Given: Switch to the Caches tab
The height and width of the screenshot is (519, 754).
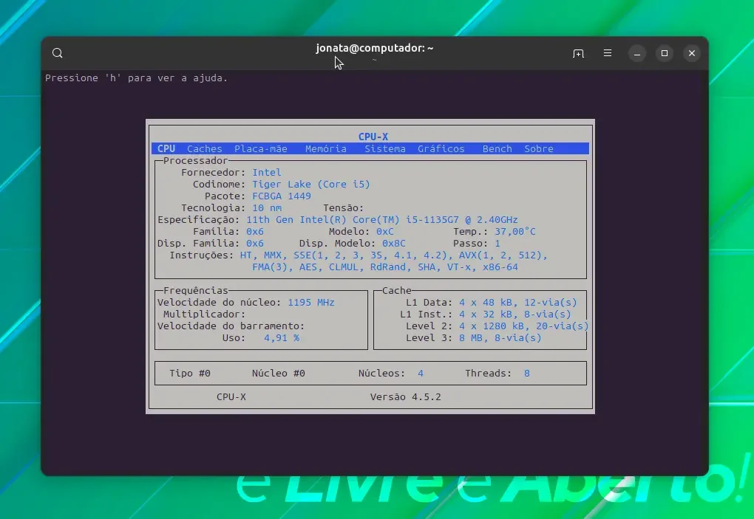Looking at the screenshot, I should point(204,149).
